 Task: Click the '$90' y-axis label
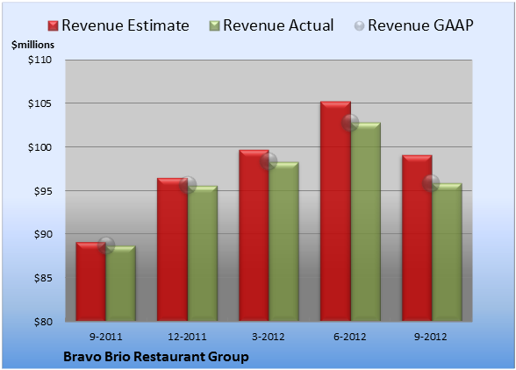(43, 234)
